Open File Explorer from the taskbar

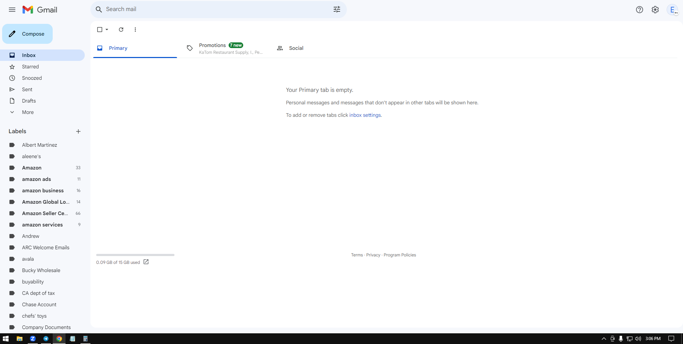coord(20,339)
